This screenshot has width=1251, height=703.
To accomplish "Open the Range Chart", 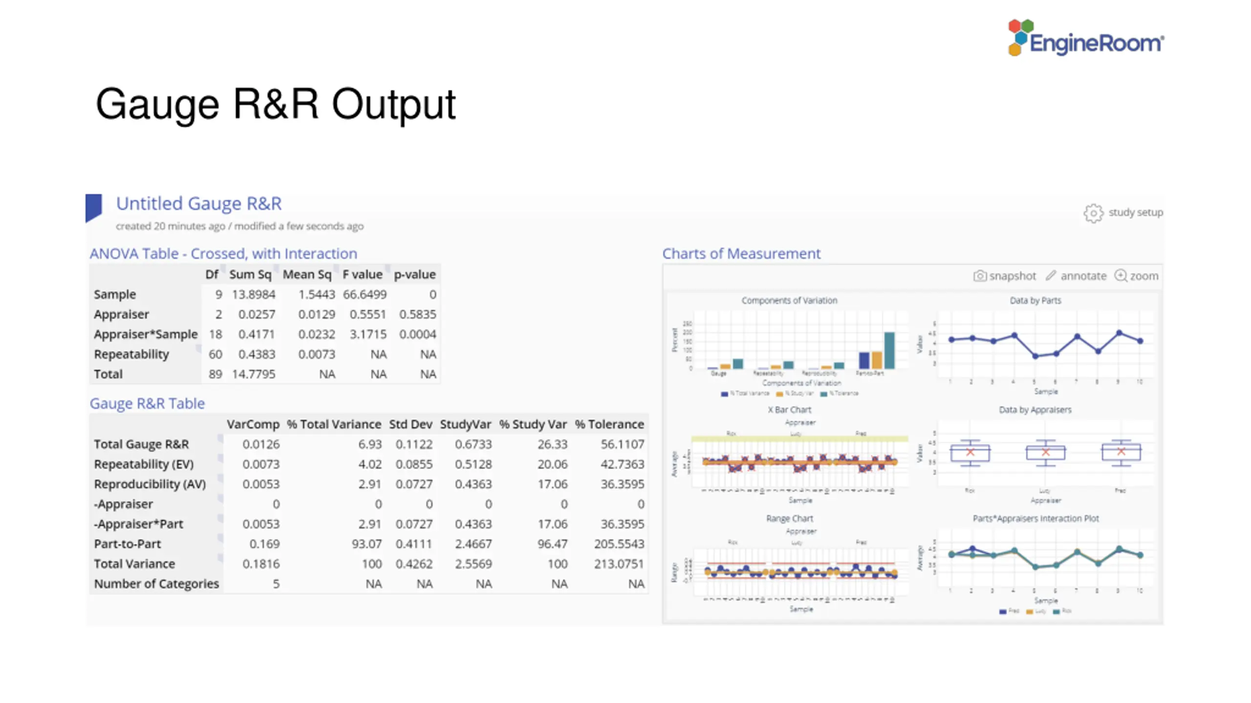I will pos(790,563).
